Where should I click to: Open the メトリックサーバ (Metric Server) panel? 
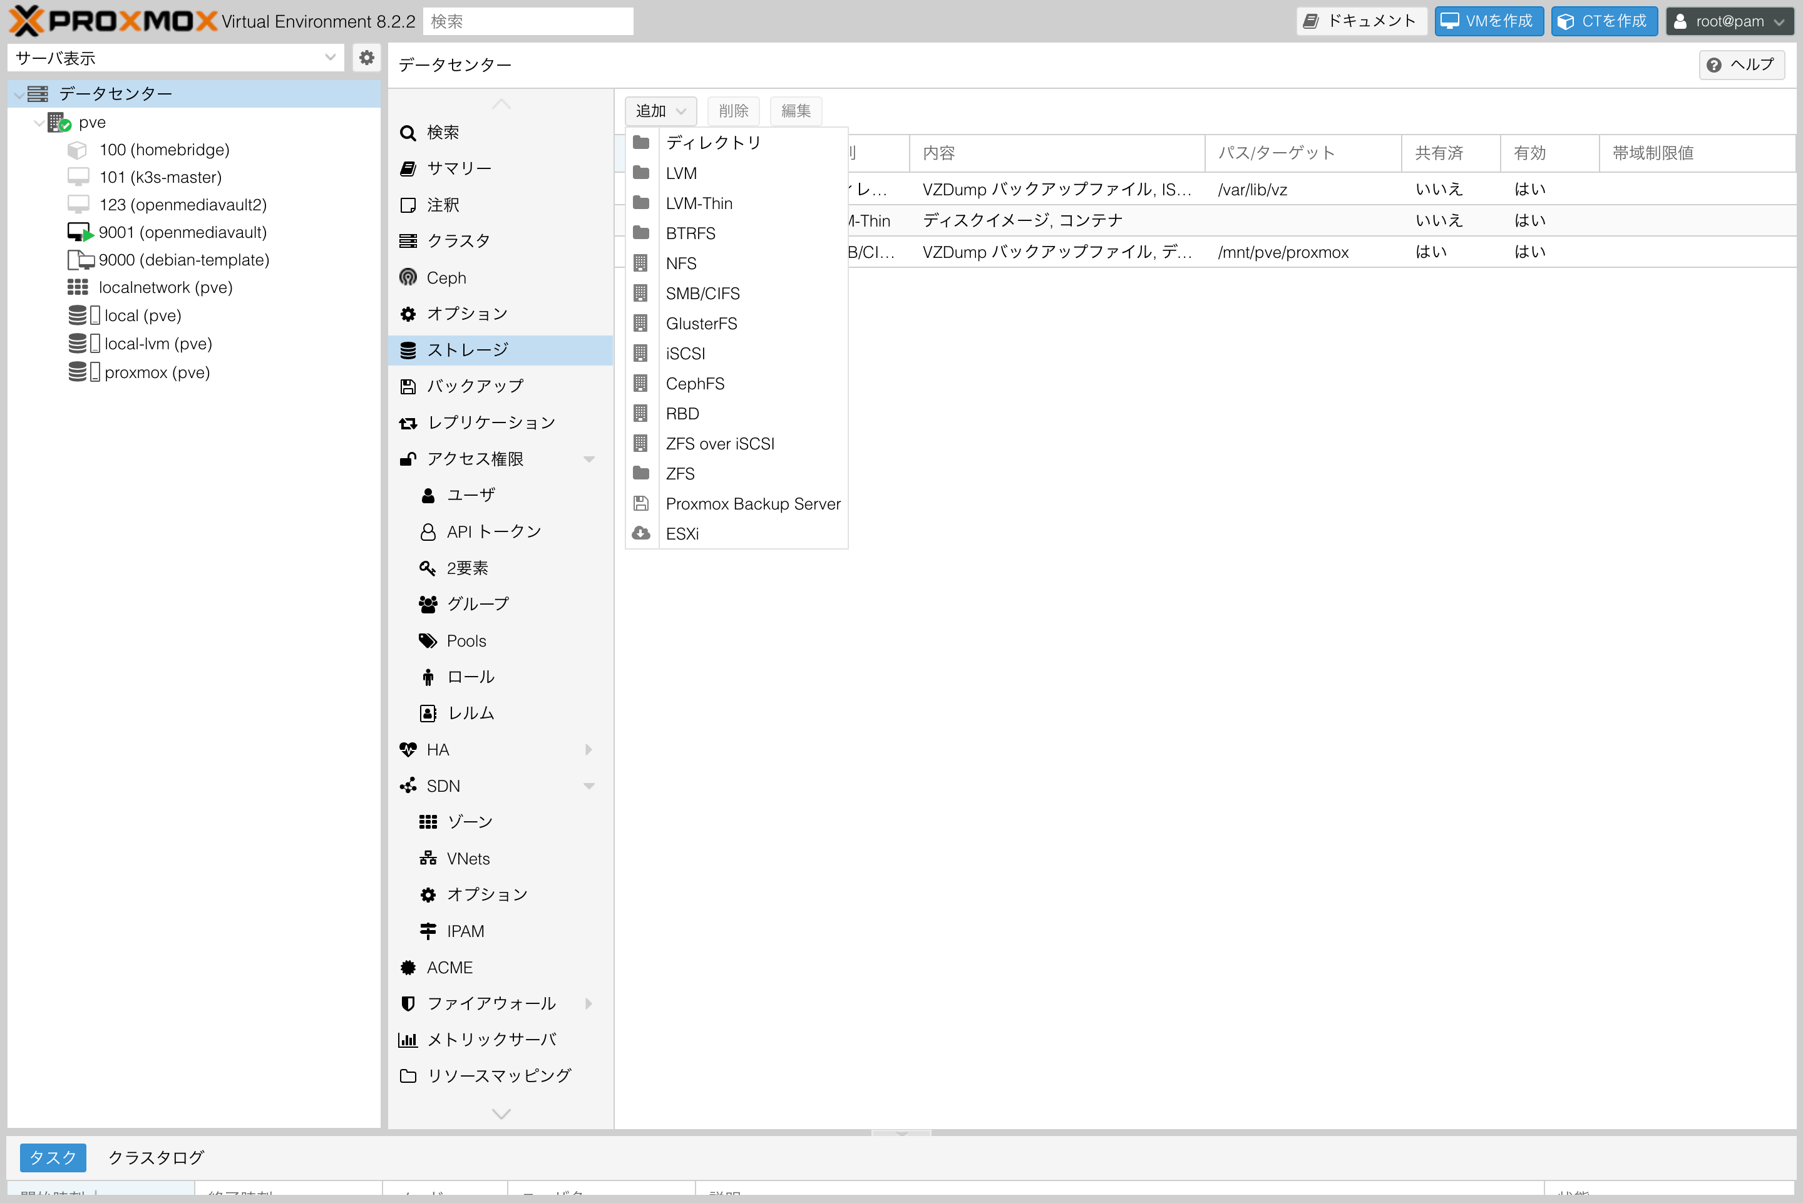pos(491,1040)
